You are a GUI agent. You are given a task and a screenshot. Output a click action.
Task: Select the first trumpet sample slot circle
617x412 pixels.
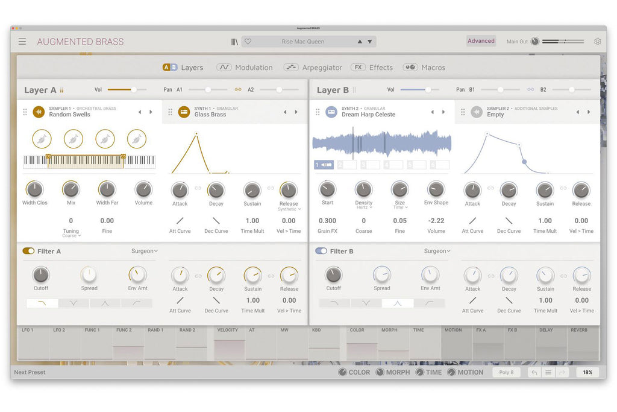pos(42,139)
